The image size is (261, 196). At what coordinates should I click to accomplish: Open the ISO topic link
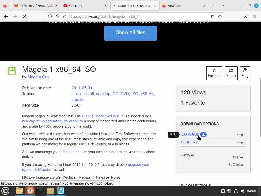click(x=135, y=94)
